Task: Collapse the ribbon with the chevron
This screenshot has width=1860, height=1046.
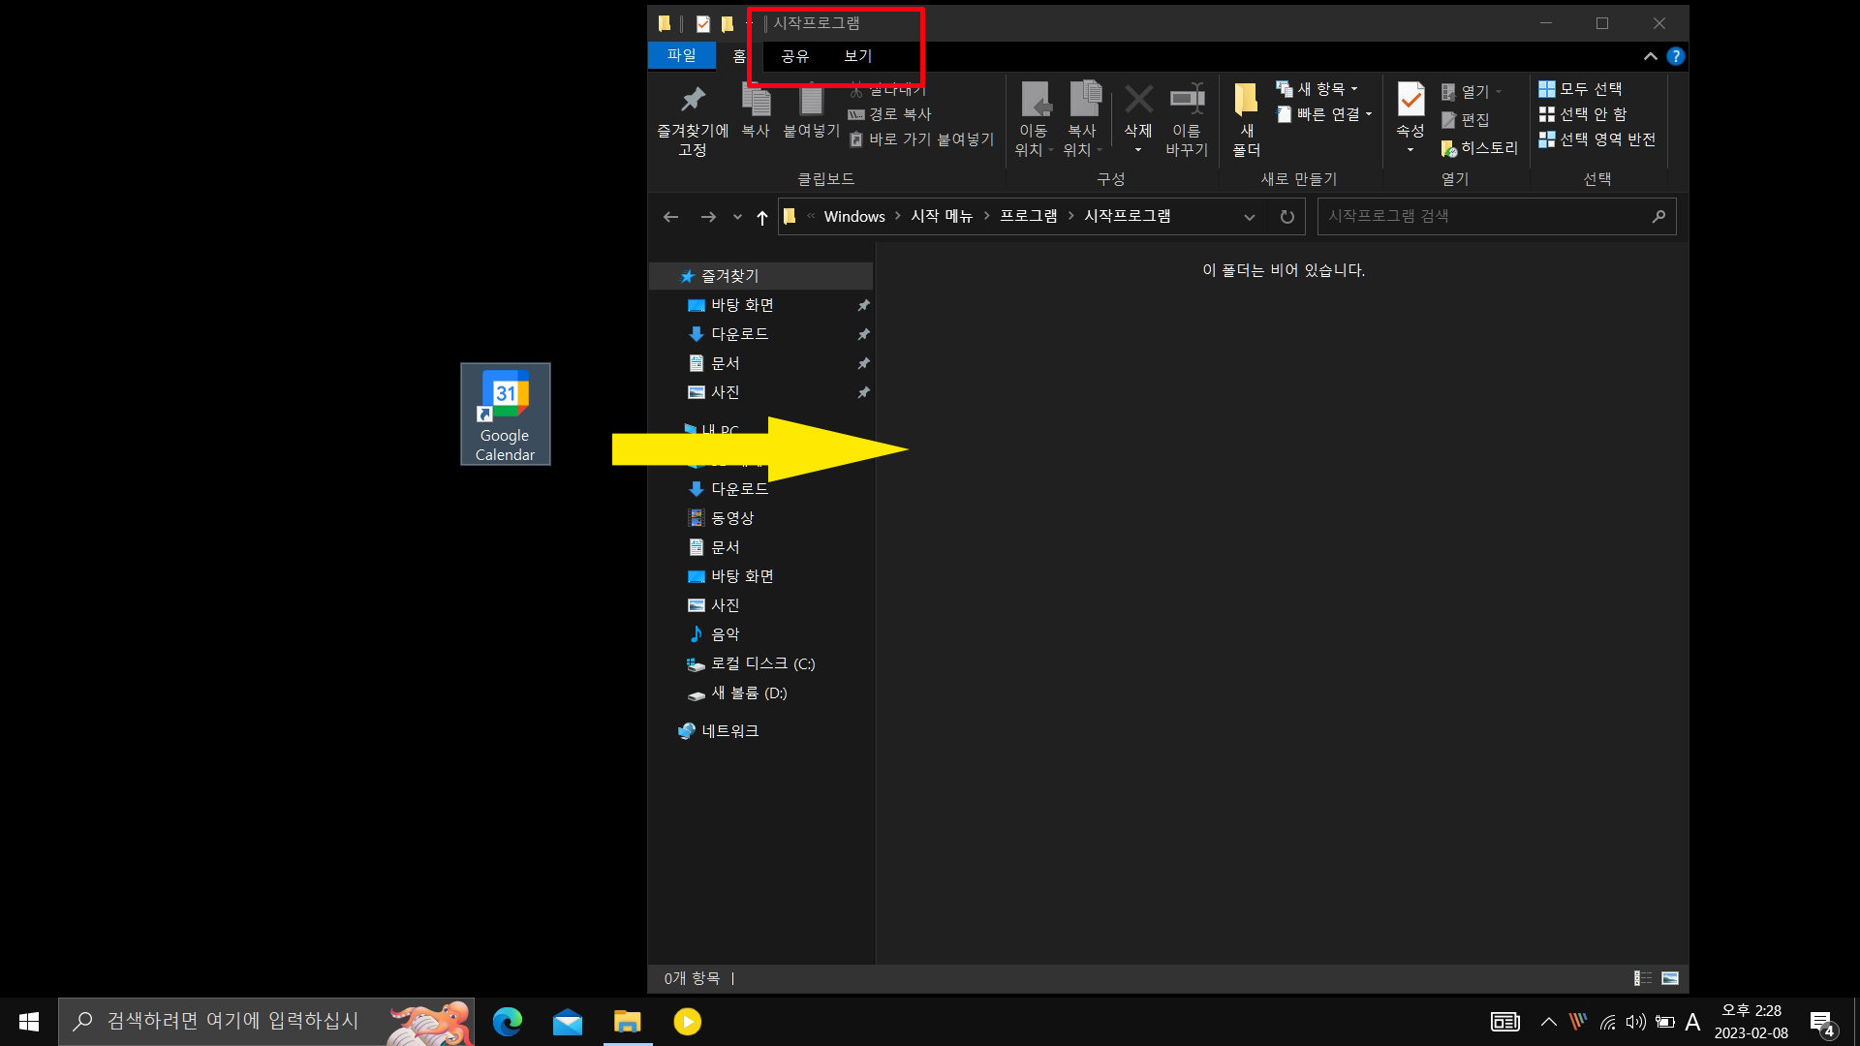Action: coord(1651,56)
